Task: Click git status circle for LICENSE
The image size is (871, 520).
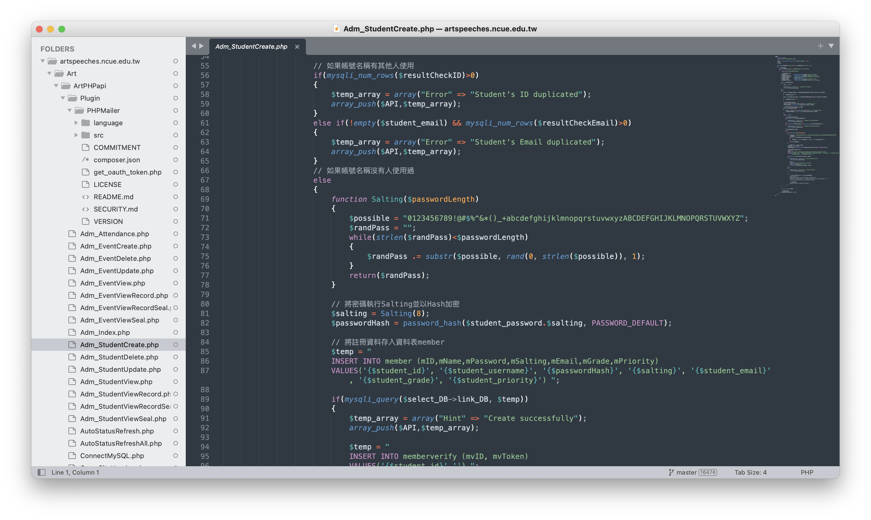Action: click(x=175, y=184)
